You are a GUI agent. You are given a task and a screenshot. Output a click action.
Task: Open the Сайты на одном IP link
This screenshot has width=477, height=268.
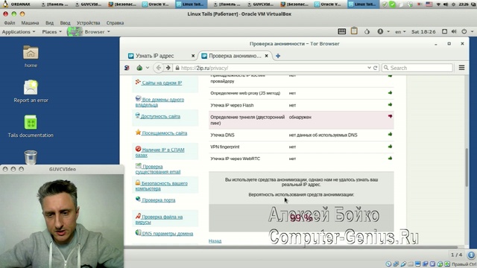pos(162,83)
